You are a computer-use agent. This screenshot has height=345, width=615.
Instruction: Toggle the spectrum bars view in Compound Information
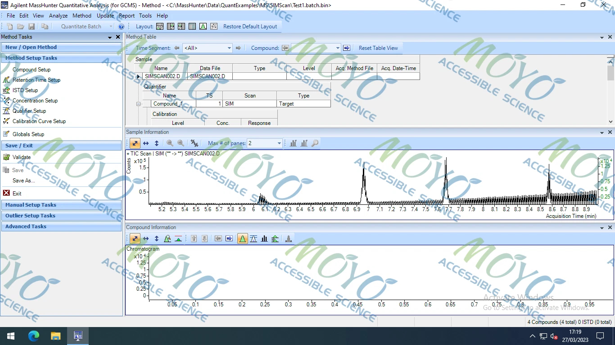264,239
